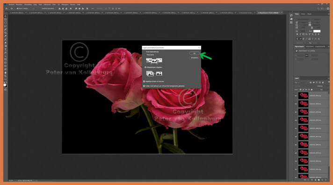Open the layer filter kind dropdown
The width and height of the screenshot is (333, 185).
pos(302,82)
